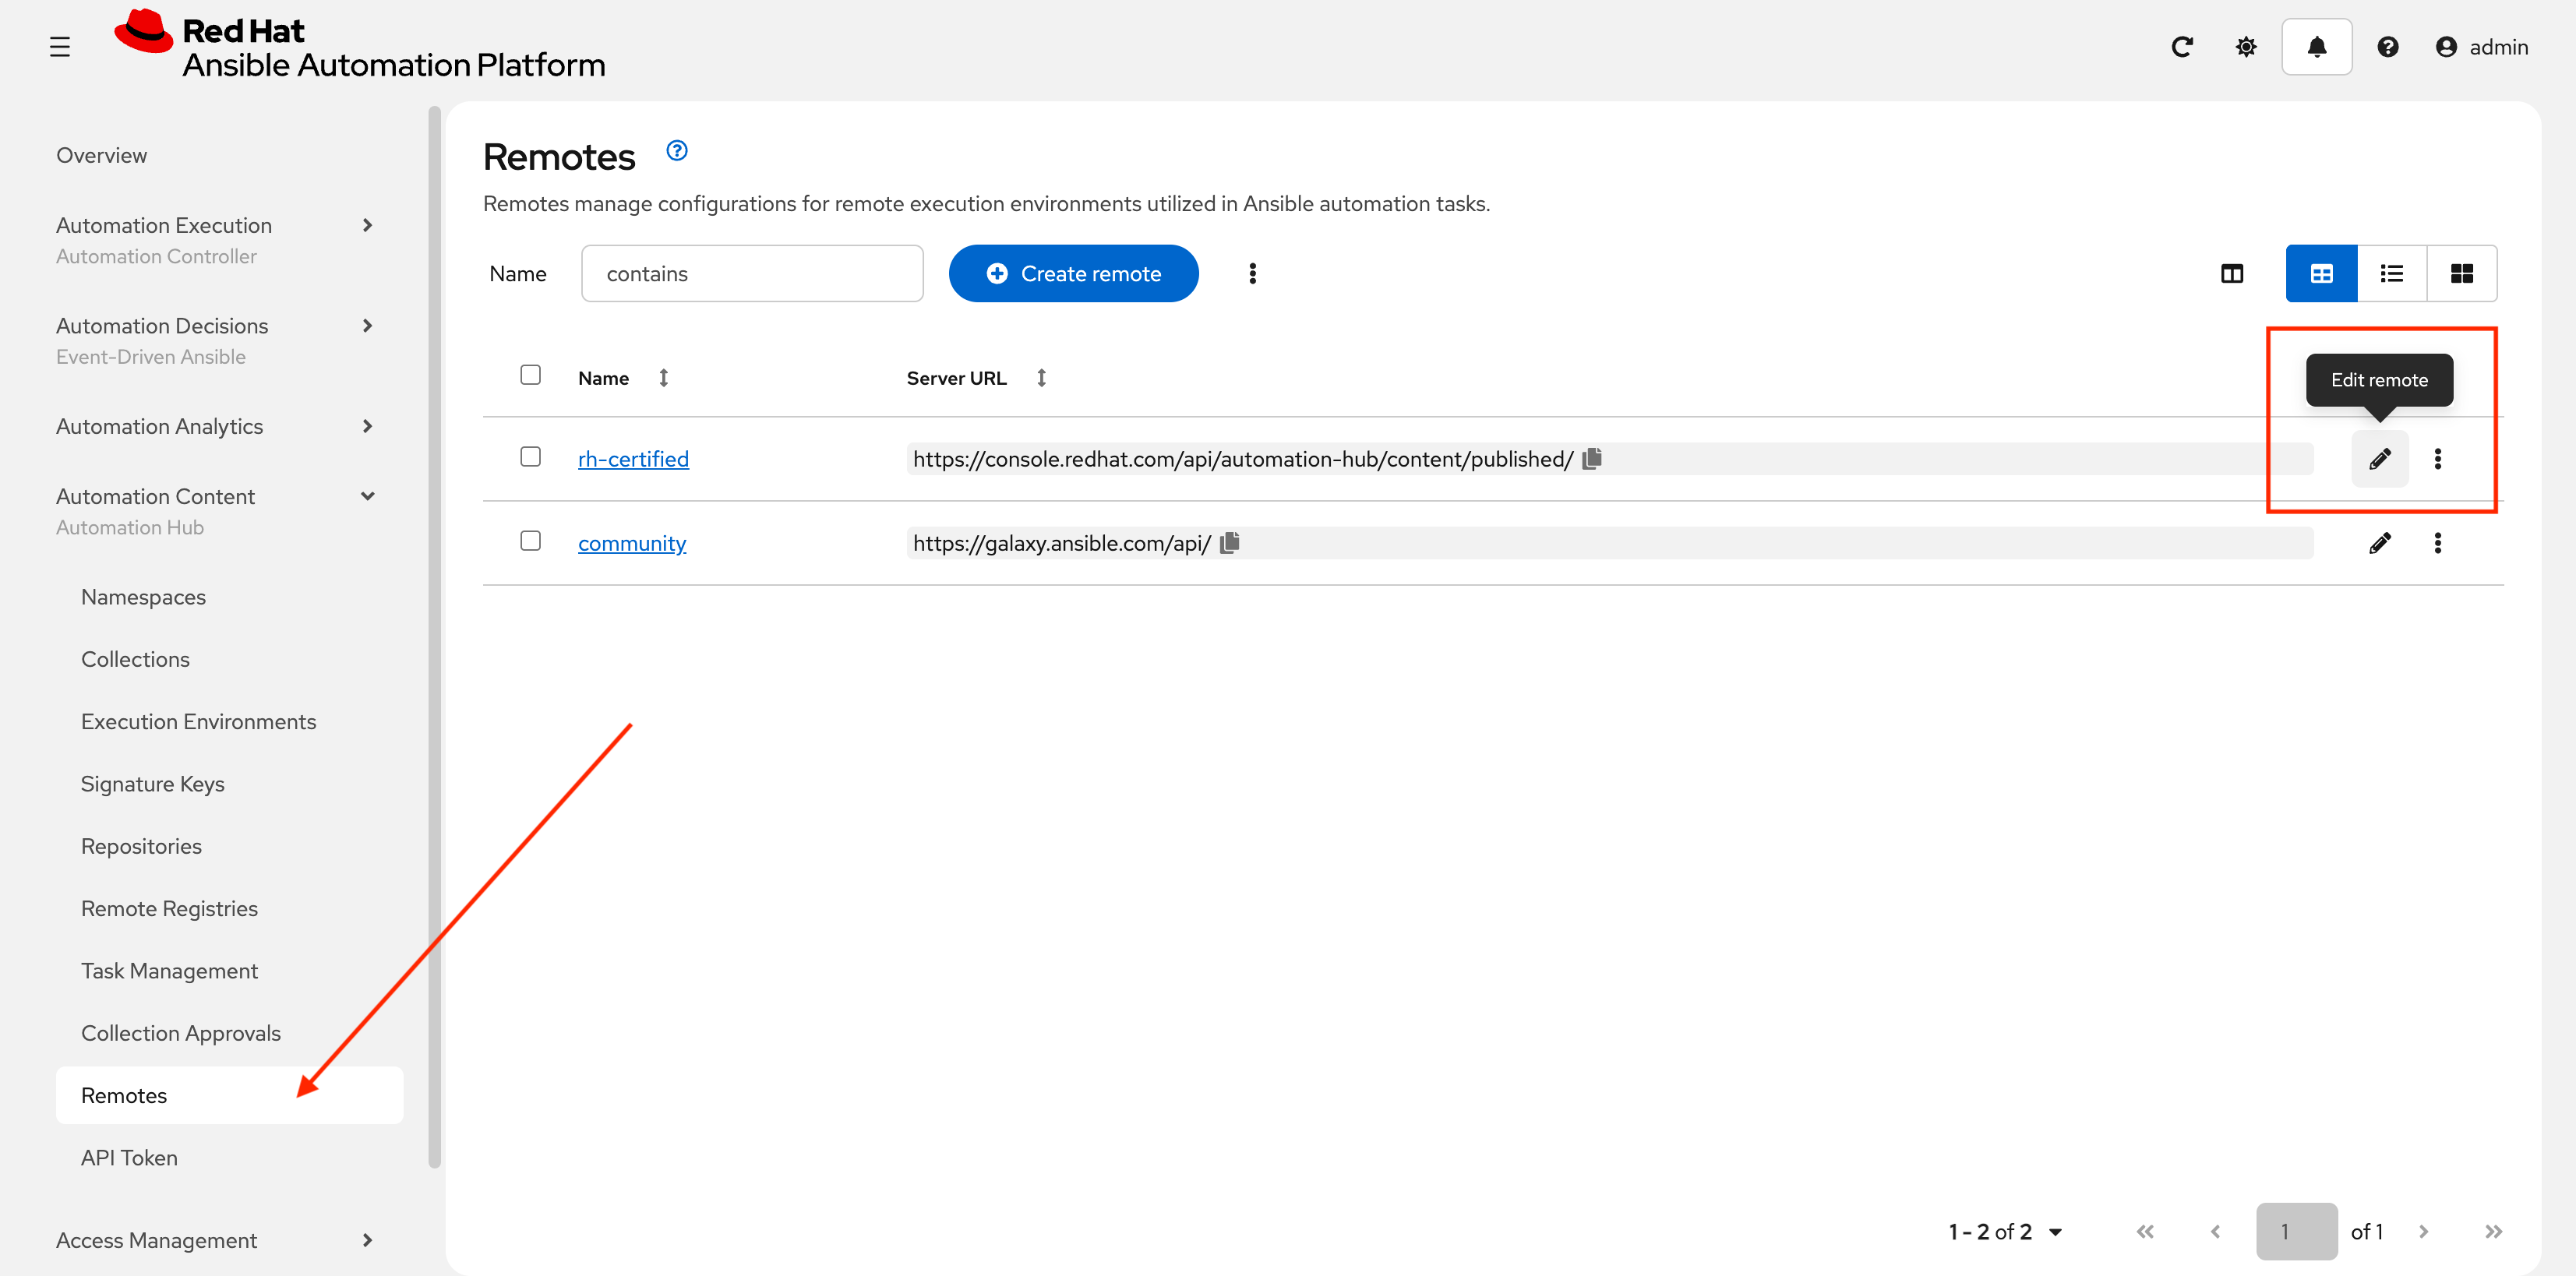Screen dimensions: 2576x1276
Task: Toggle the select-all checkbox in table header
Action: [x=530, y=374]
